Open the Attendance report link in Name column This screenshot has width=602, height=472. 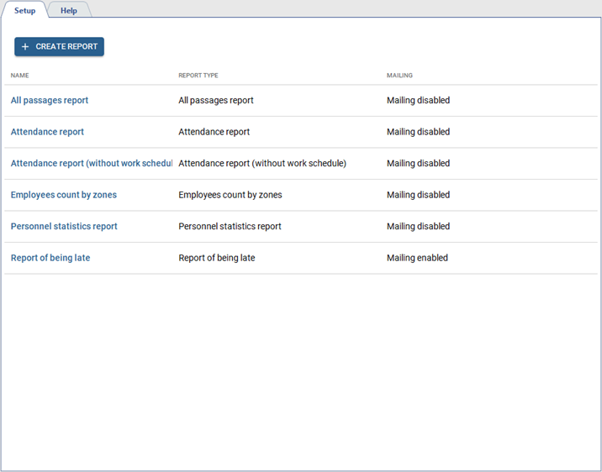(47, 132)
